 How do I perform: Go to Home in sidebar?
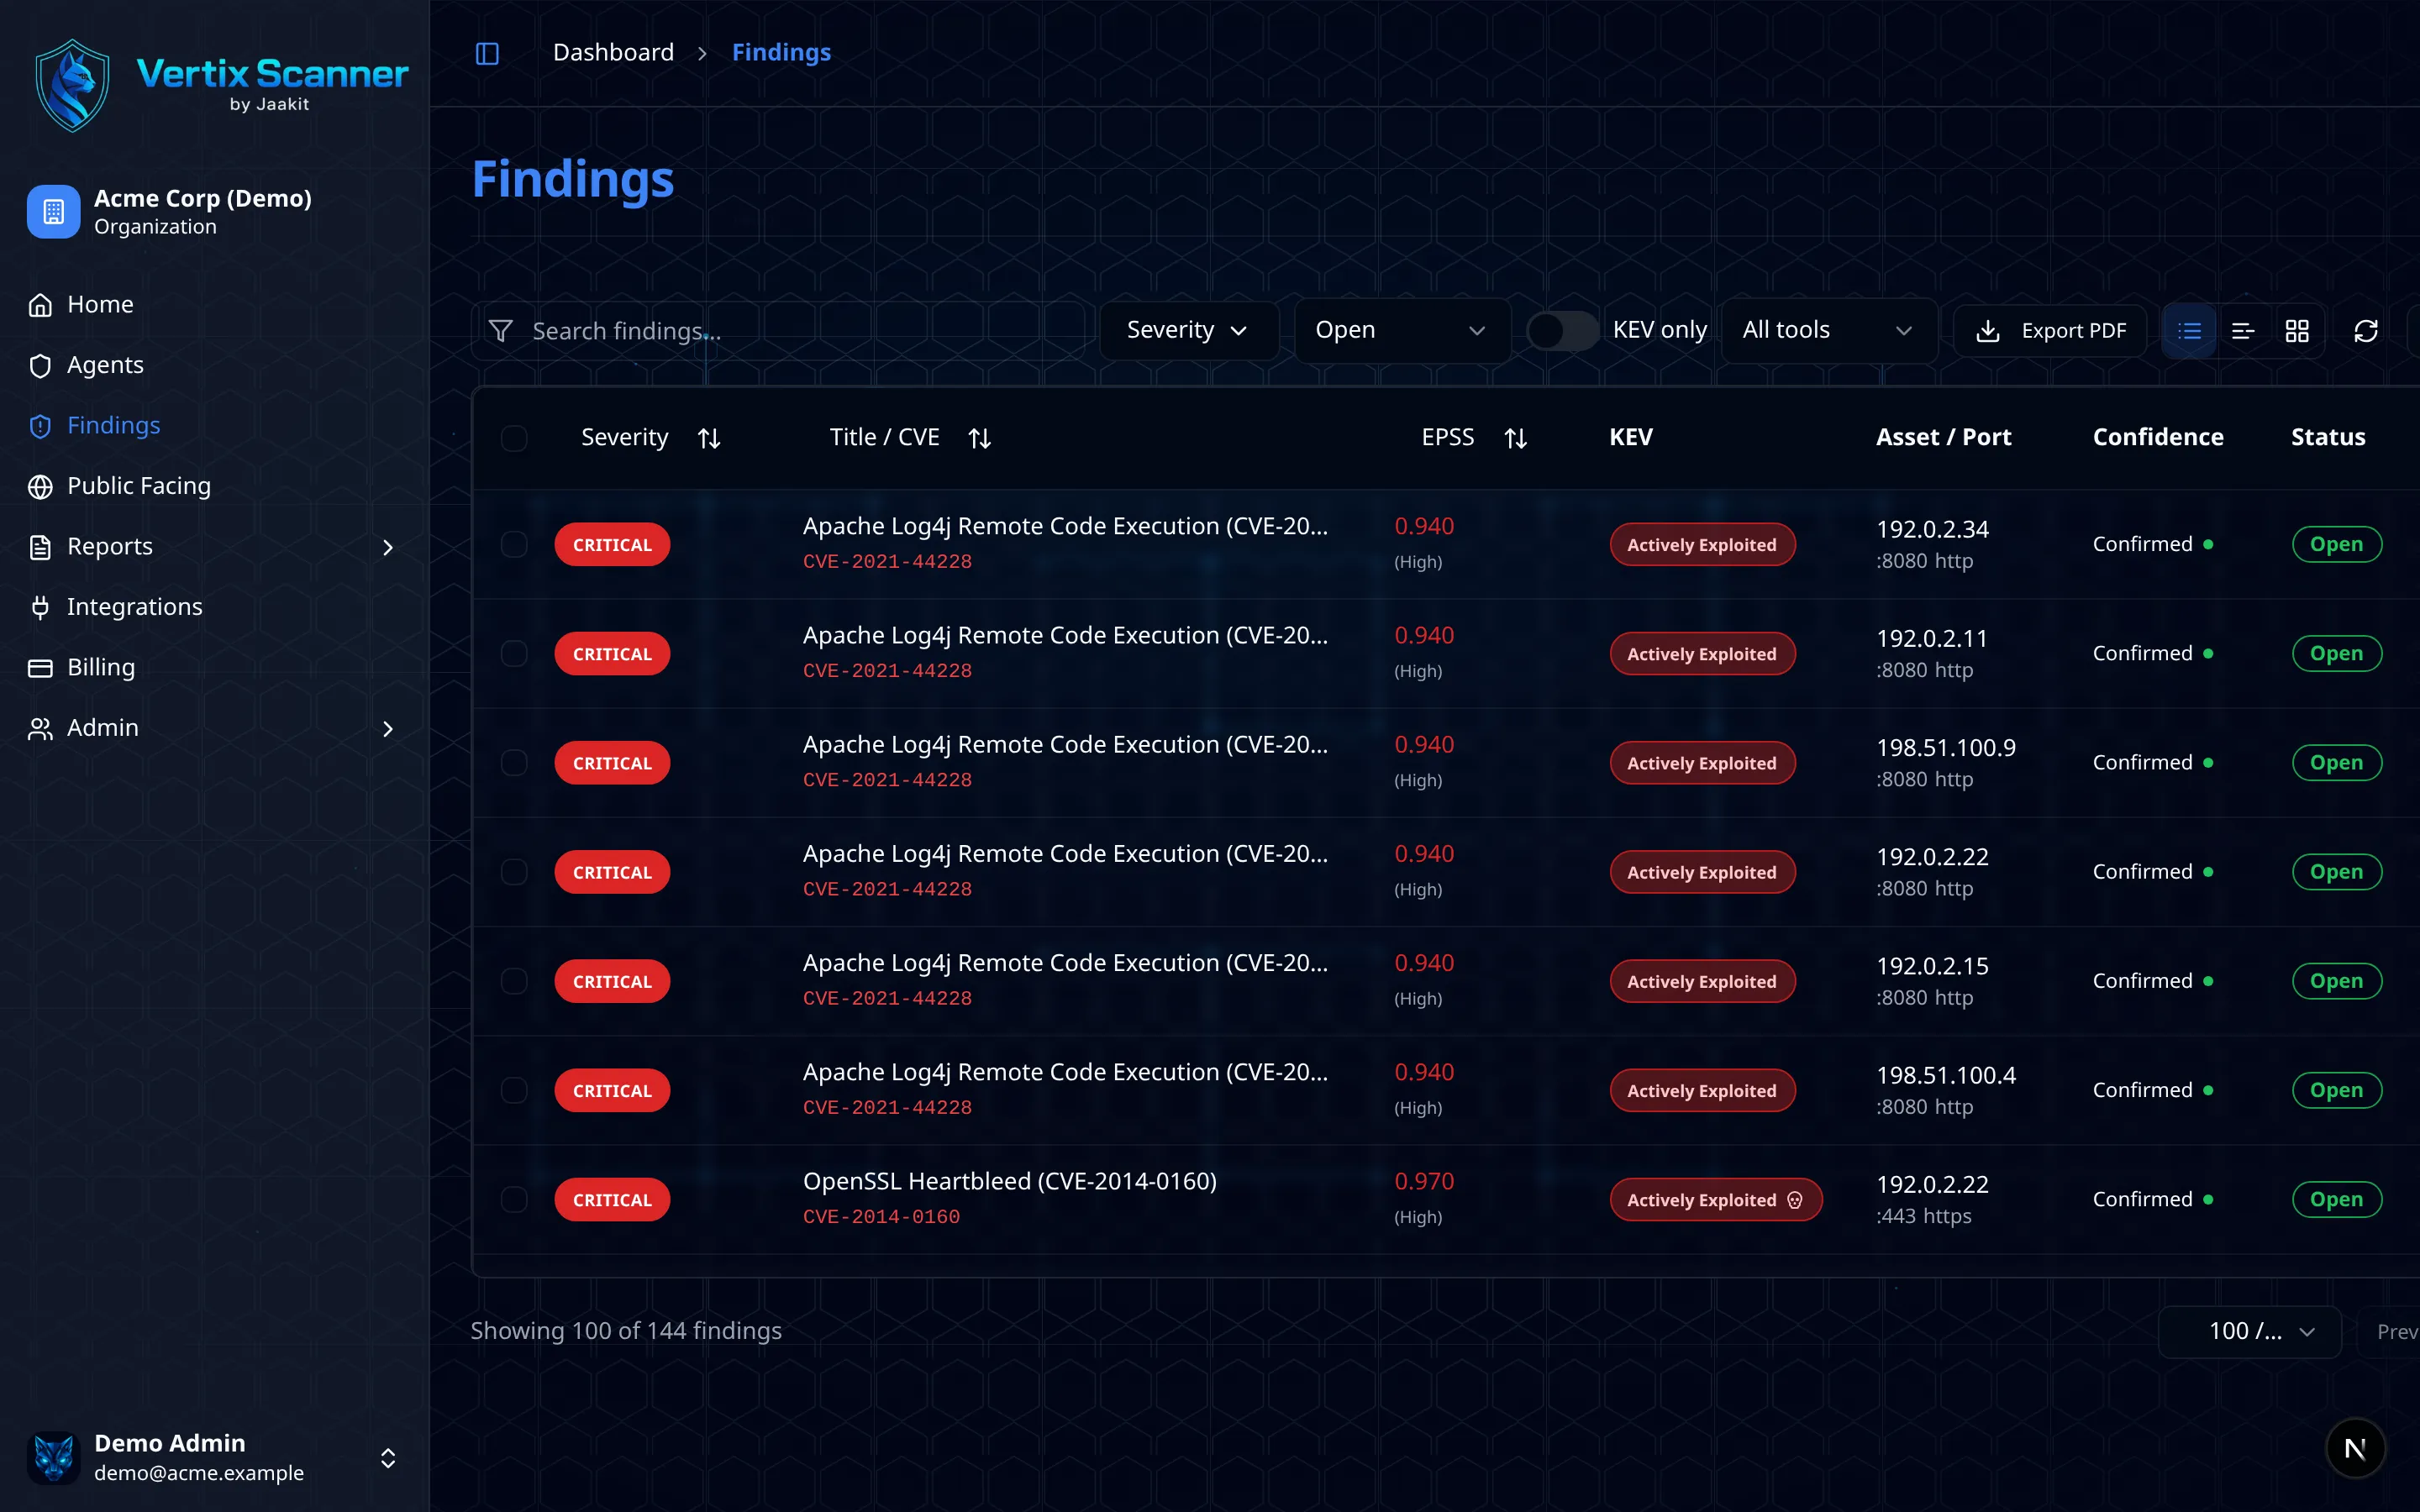tap(215, 305)
